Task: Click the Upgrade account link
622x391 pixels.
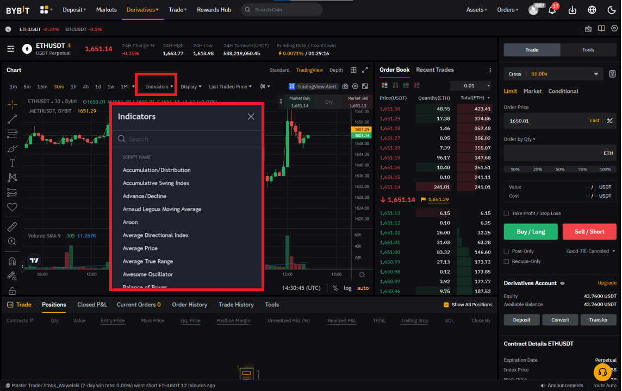Action: click(607, 283)
